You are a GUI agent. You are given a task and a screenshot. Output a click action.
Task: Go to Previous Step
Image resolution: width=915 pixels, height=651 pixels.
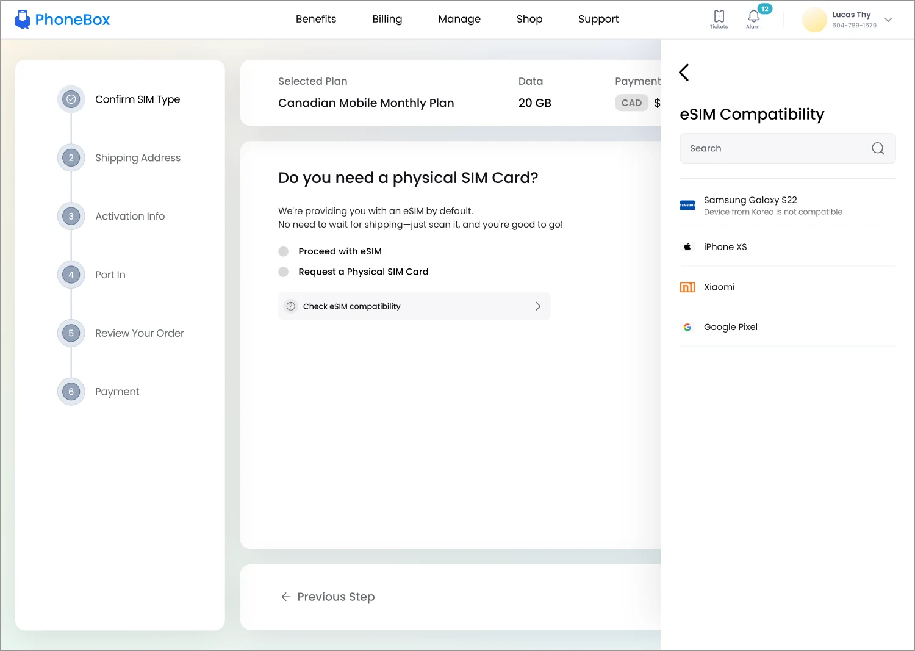(x=328, y=597)
